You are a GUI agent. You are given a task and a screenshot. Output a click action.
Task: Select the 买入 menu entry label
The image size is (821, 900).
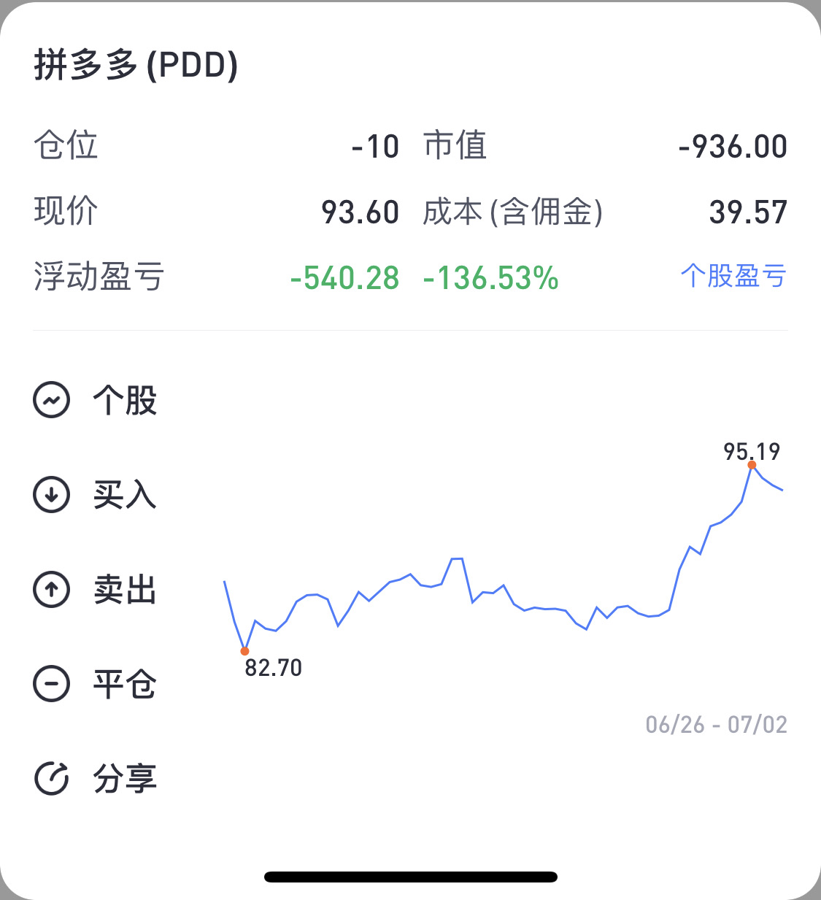click(x=125, y=494)
